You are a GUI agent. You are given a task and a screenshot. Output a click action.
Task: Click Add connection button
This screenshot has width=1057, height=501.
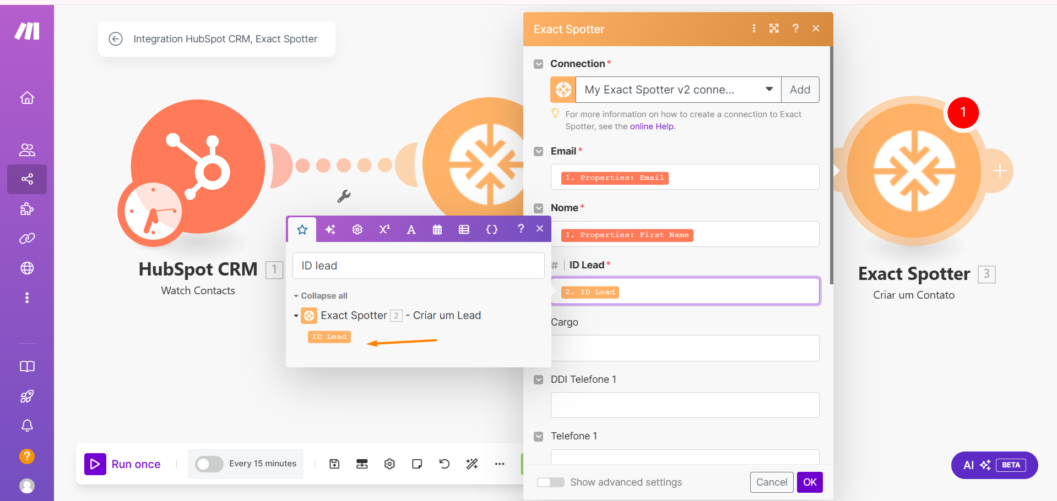point(800,90)
